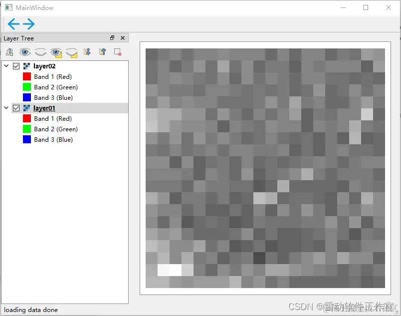Select Band 2 (Green) under layer01
Image resolution: width=401 pixels, height=316 pixels.
point(56,129)
